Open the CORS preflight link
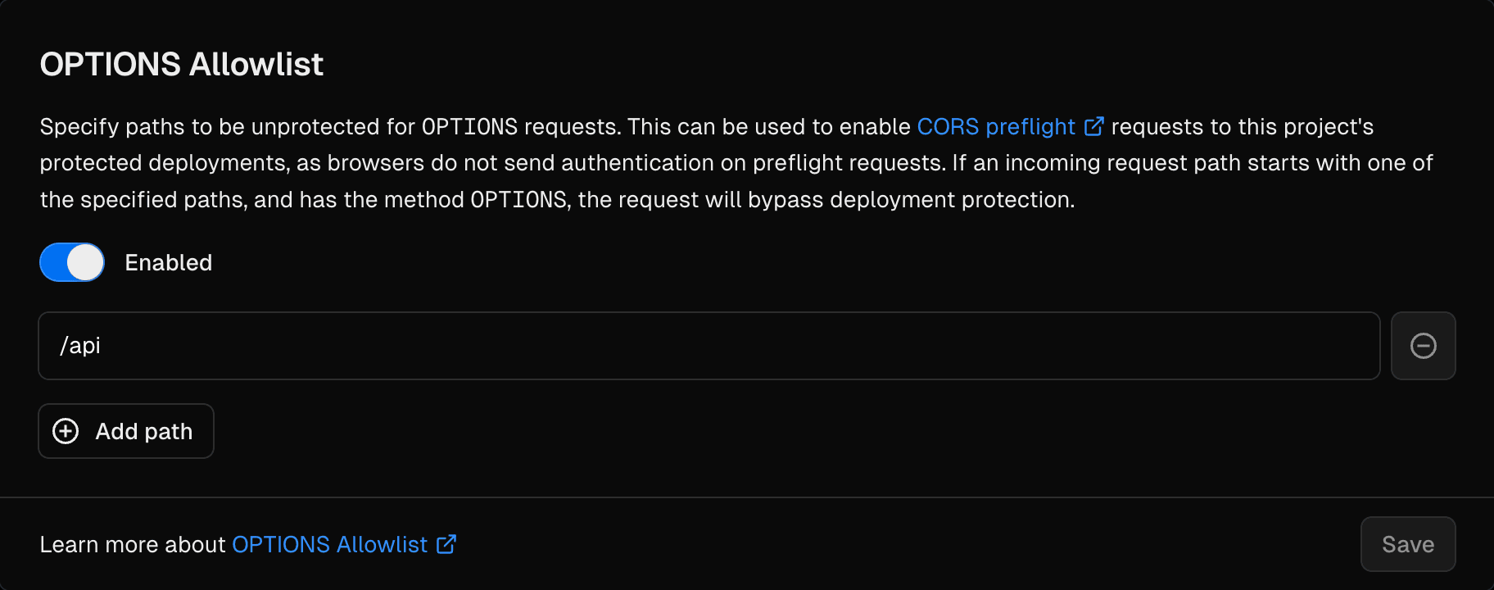 click(x=998, y=126)
